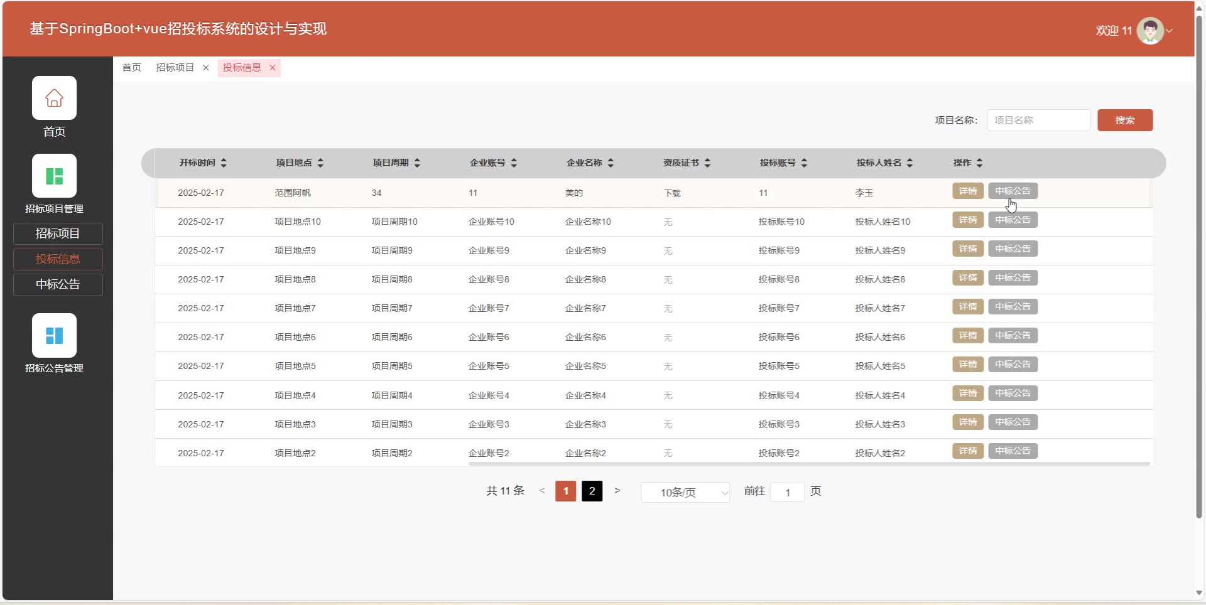This screenshot has width=1206, height=605.
Task: Click the home icon in sidebar
Action: click(54, 98)
